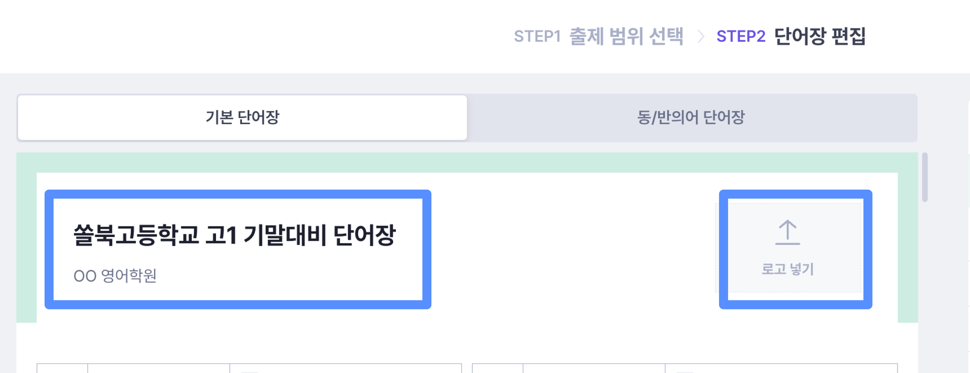Click the vertical scrollbar thumb
Screen dimensions: 970x373
(925, 177)
